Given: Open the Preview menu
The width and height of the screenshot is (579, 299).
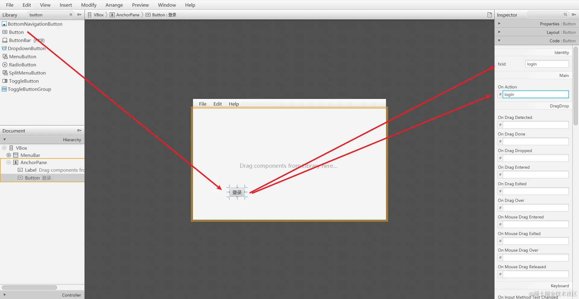Looking at the screenshot, I should click(x=140, y=5).
